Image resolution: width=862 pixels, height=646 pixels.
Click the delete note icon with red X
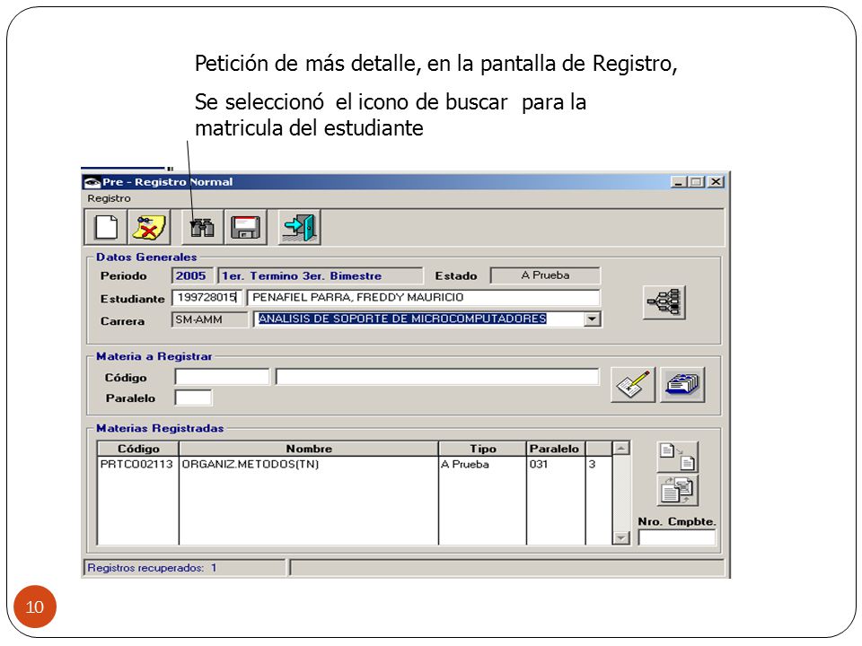pyautogui.click(x=149, y=227)
